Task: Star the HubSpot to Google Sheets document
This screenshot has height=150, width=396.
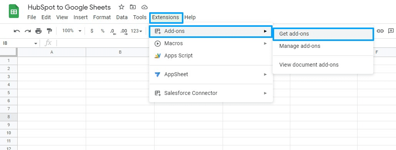Action: 121,7
